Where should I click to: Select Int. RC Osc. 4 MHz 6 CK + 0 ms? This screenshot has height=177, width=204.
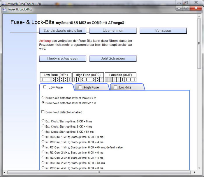pos(43,168)
